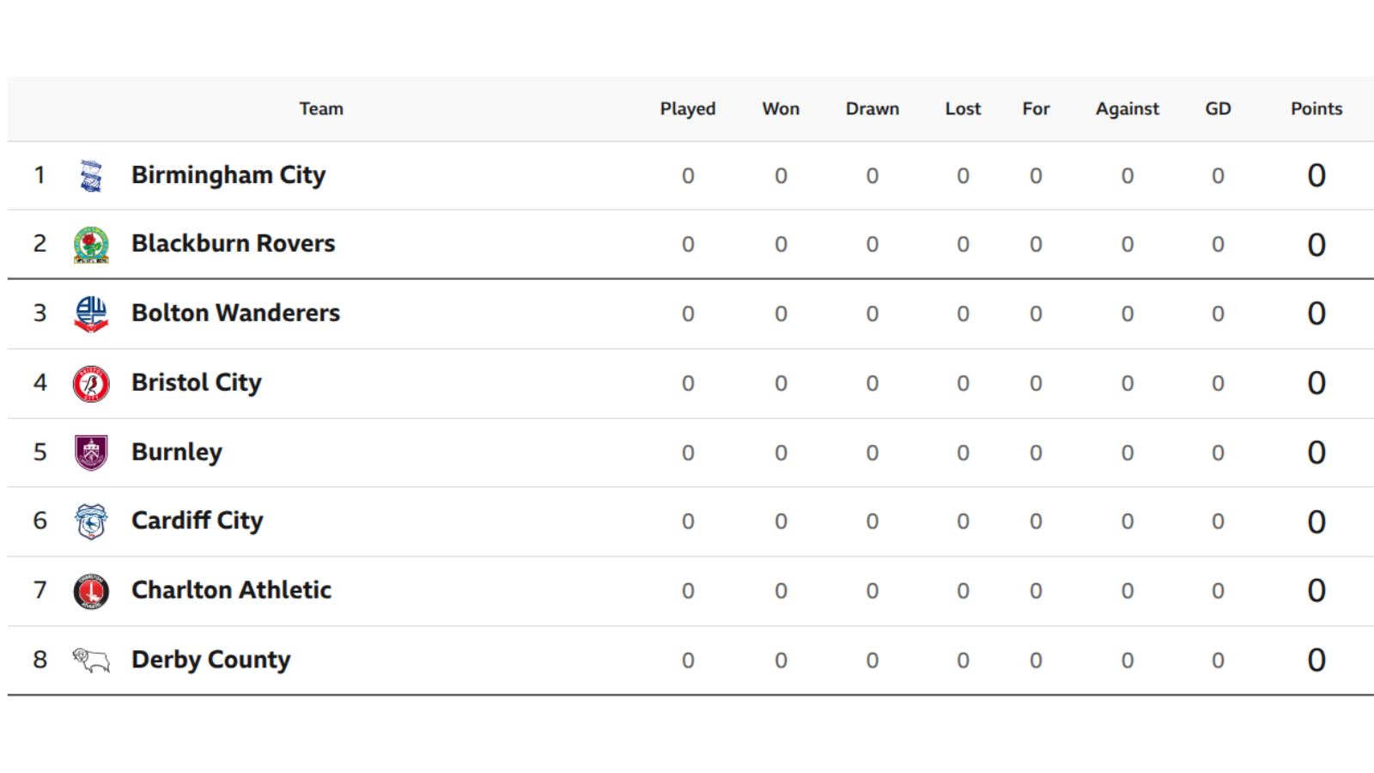The height and width of the screenshot is (773, 1374).
Task: Click the Bolton Wanderers club crest
Action: pos(91,314)
